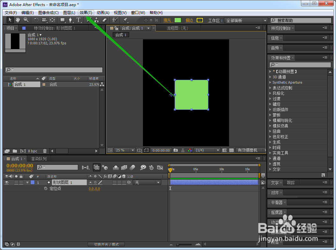
Task: Switch to 跟踪 panel tab
Action: click(x=291, y=183)
